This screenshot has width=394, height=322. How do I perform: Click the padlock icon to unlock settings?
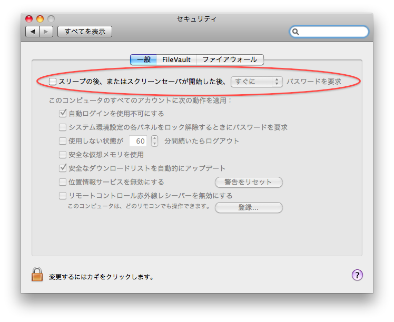click(x=37, y=274)
